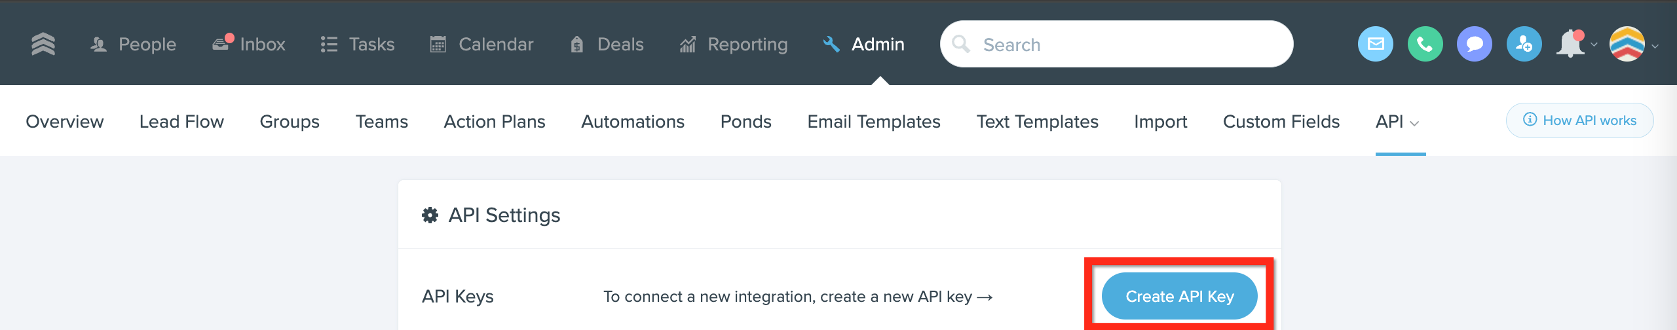The height and width of the screenshot is (330, 1677).
Task: Click the Follow Up Boss logo icon
Action: (x=43, y=44)
